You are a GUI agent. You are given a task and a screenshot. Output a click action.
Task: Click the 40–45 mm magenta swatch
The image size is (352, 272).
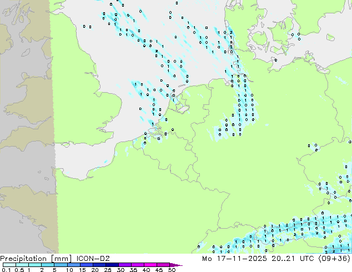point(150,265)
